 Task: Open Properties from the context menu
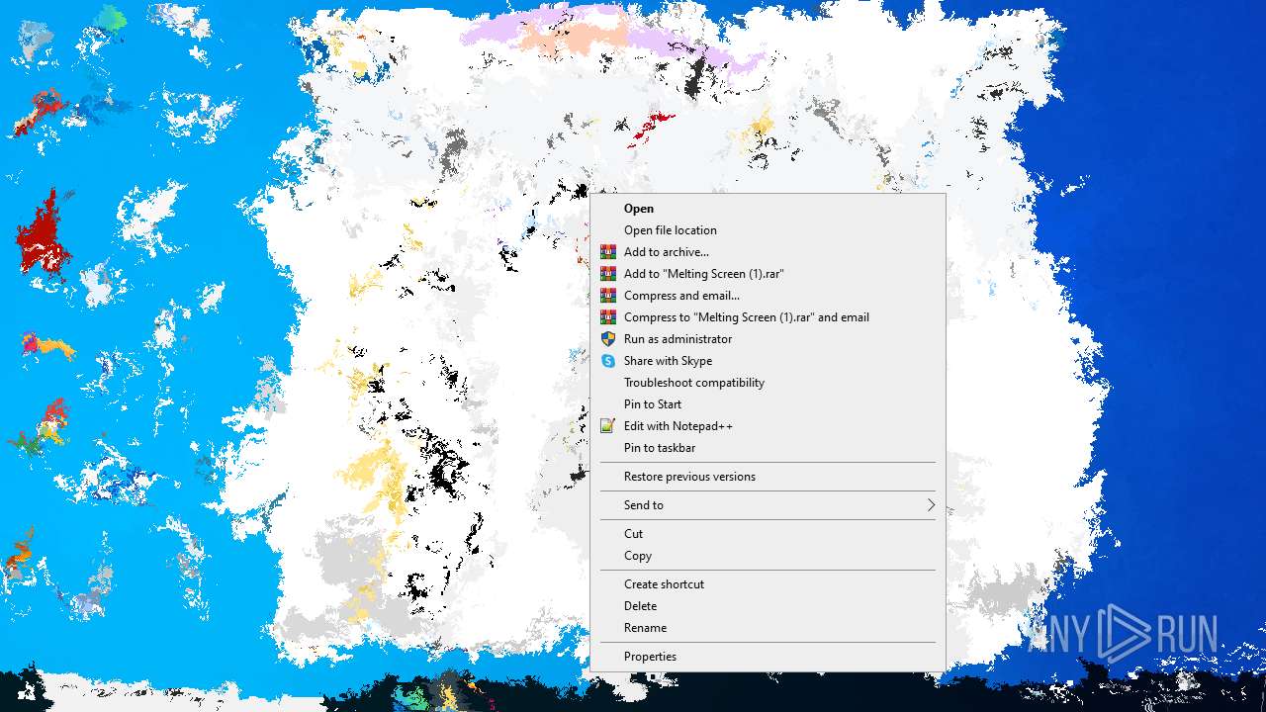pyautogui.click(x=768, y=657)
